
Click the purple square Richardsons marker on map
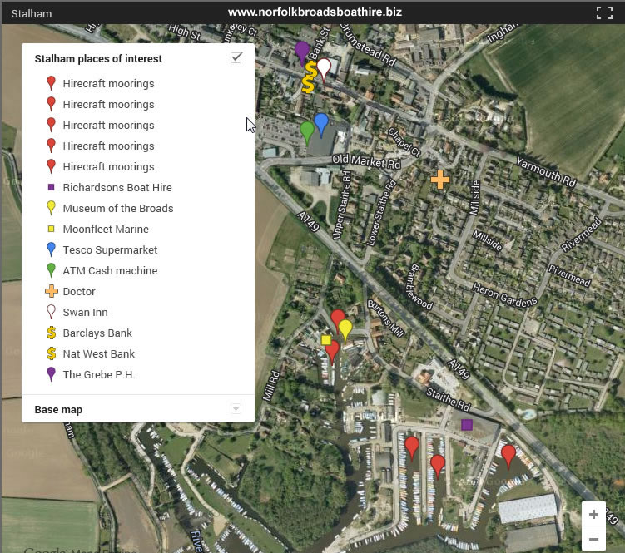point(467,425)
